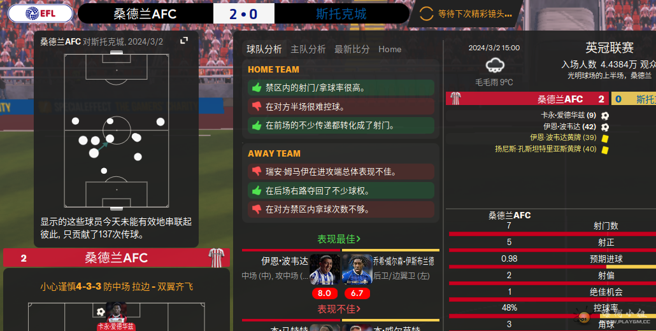Click the Sunderland shirt icon in red score bar
The width and height of the screenshot is (656, 331).
455,99
